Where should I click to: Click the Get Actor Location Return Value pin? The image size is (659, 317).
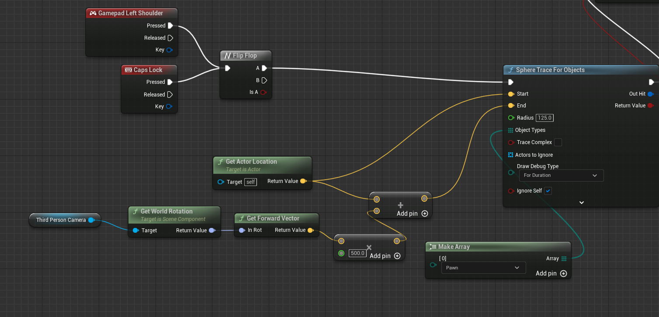[x=304, y=181]
